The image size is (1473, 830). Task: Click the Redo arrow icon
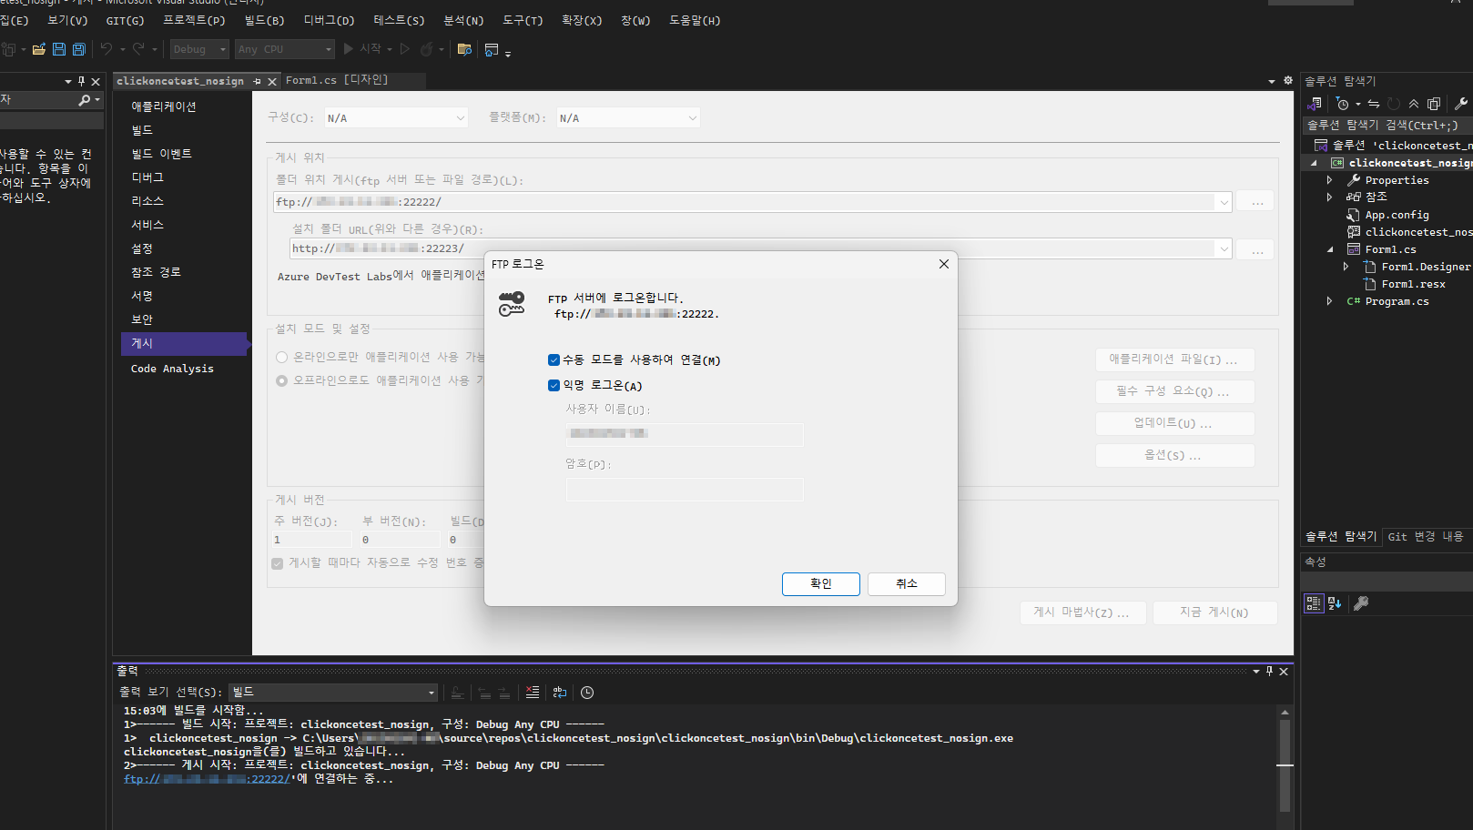point(138,49)
